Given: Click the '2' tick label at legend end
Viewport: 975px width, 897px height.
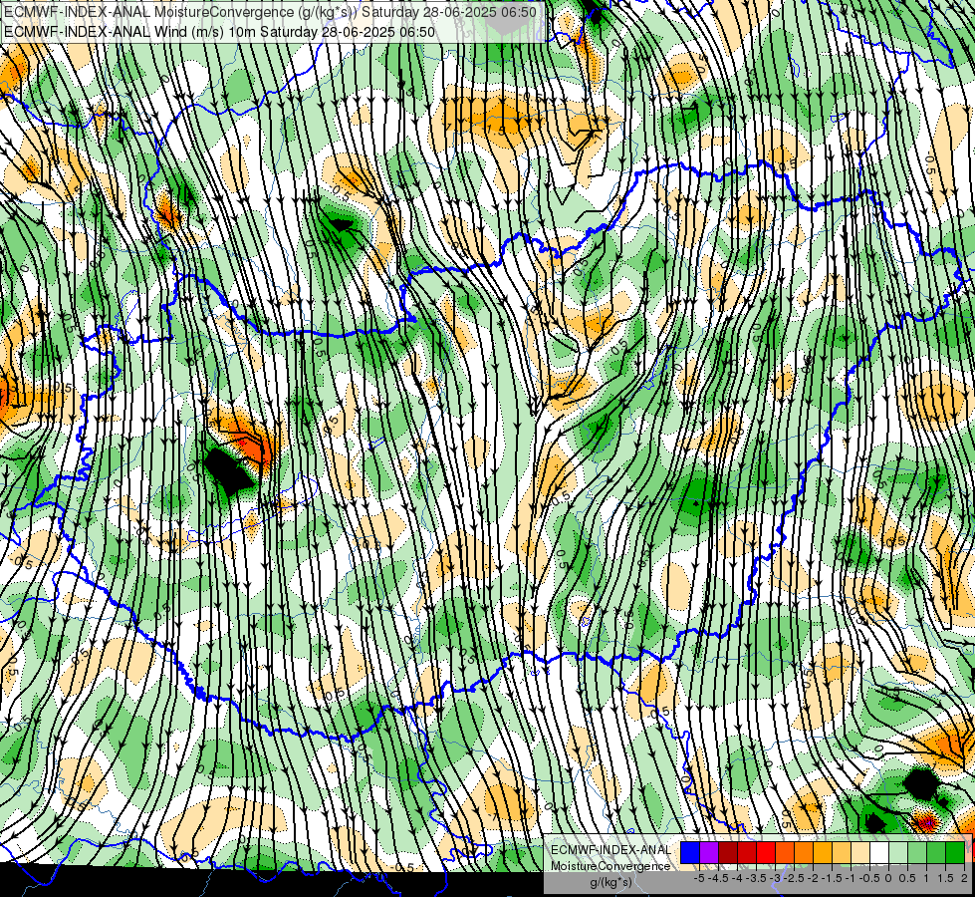Looking at the screenshot, I should point(964,878).
